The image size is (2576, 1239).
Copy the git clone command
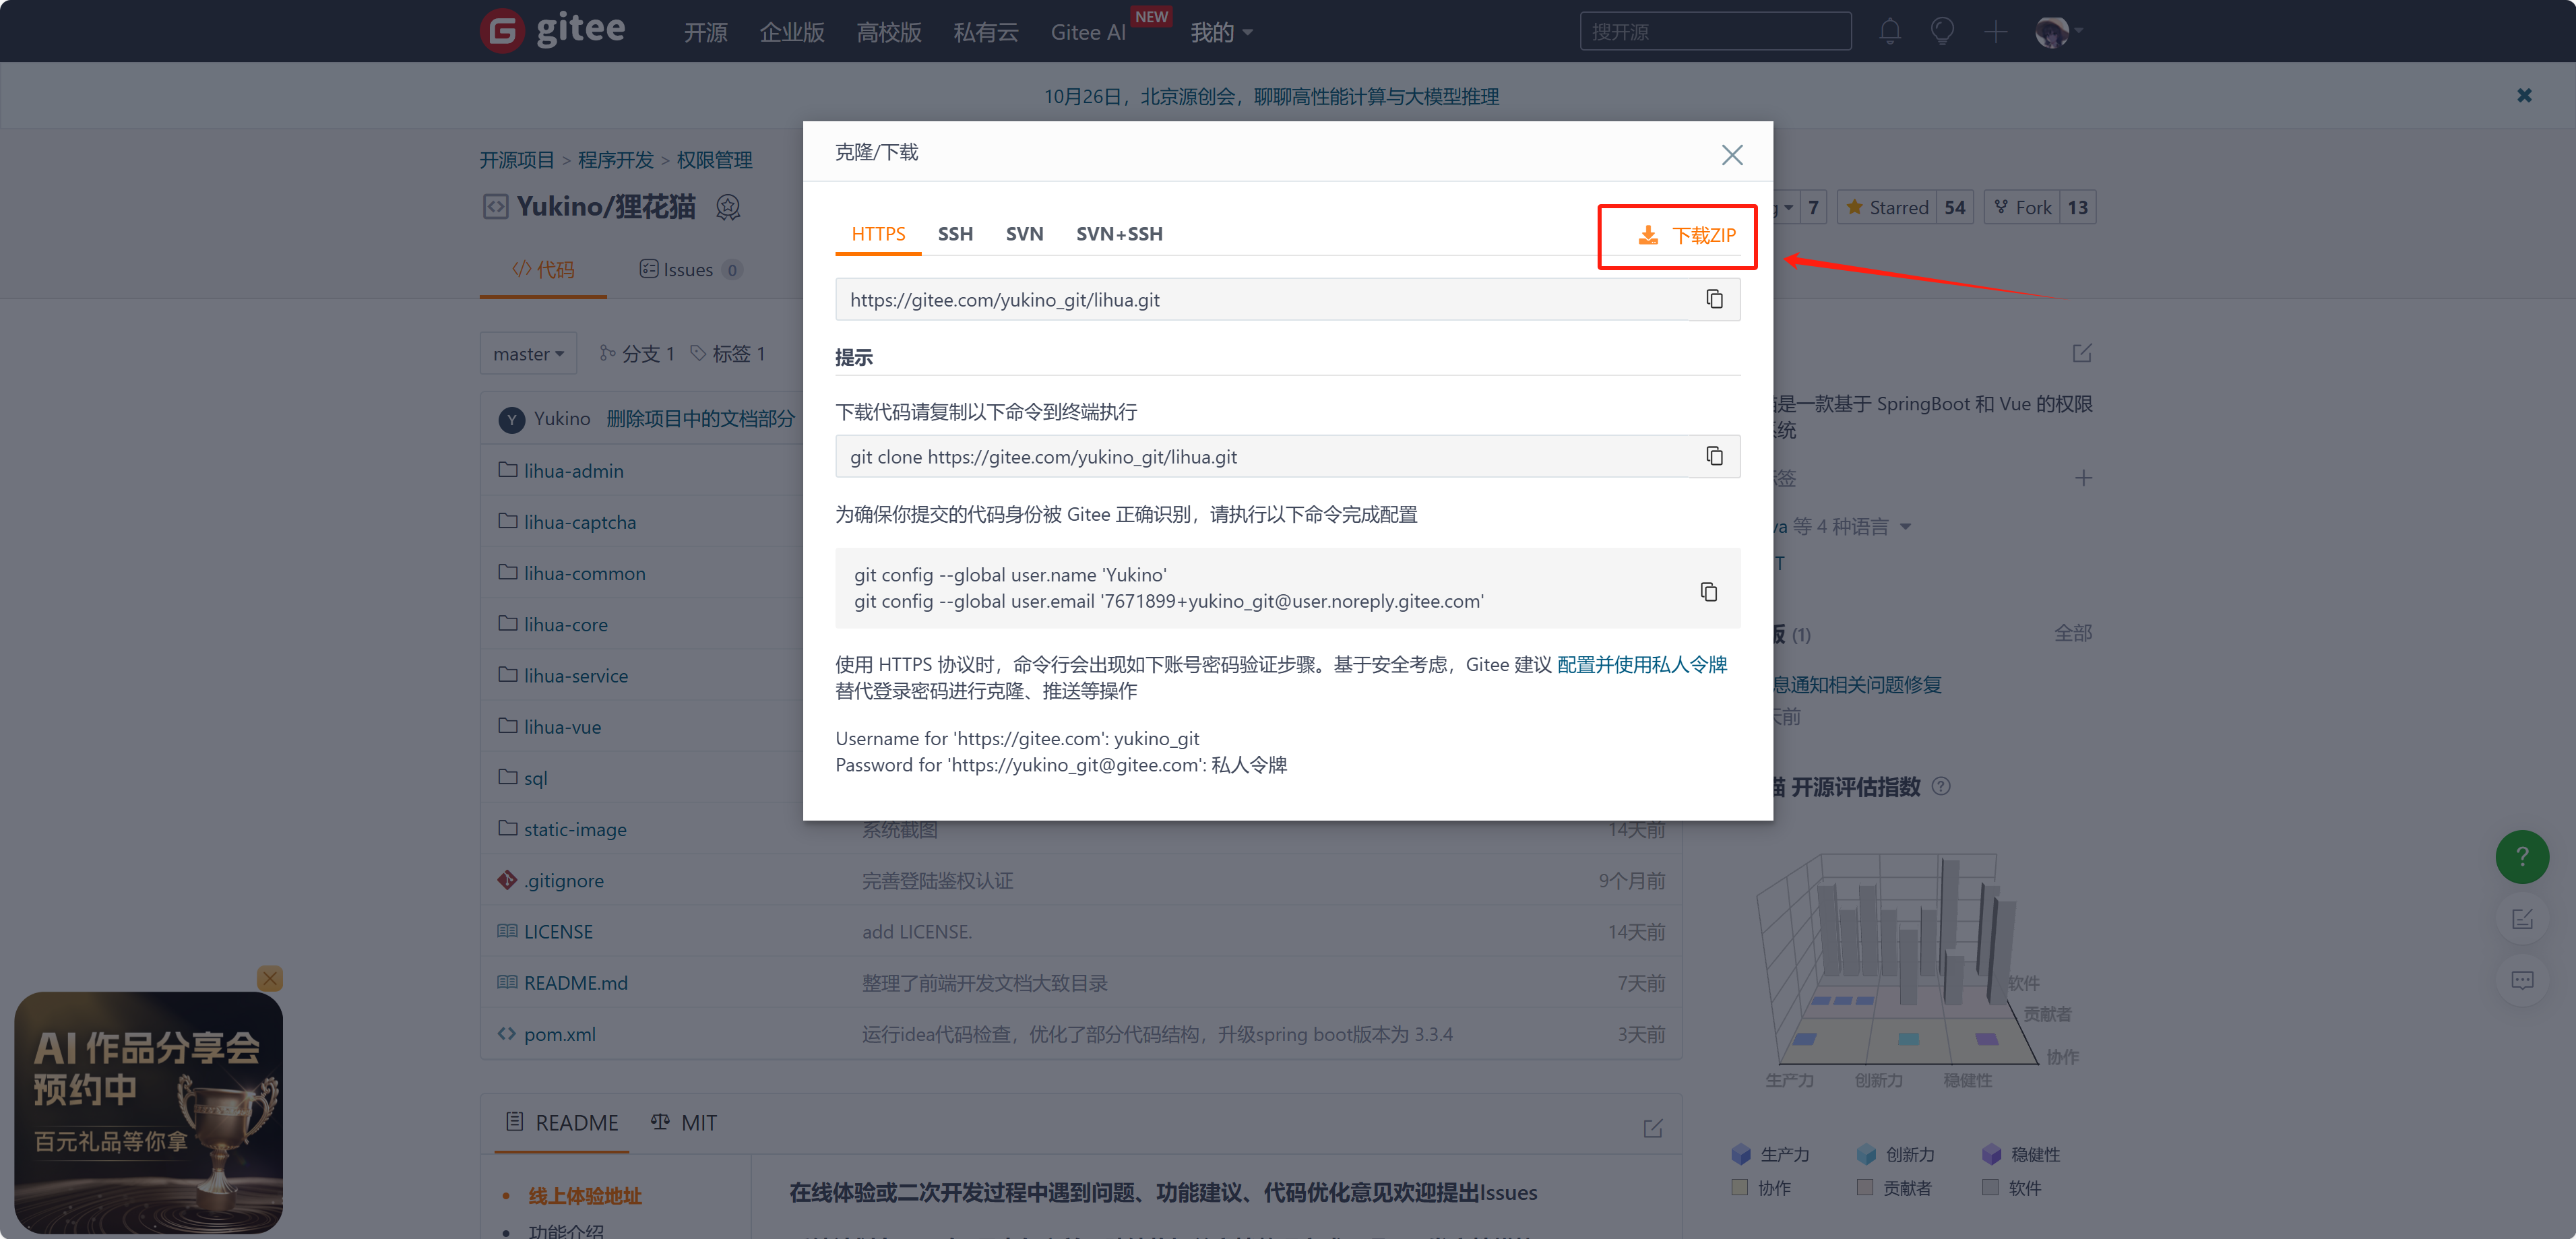[x=1714, y=456]
